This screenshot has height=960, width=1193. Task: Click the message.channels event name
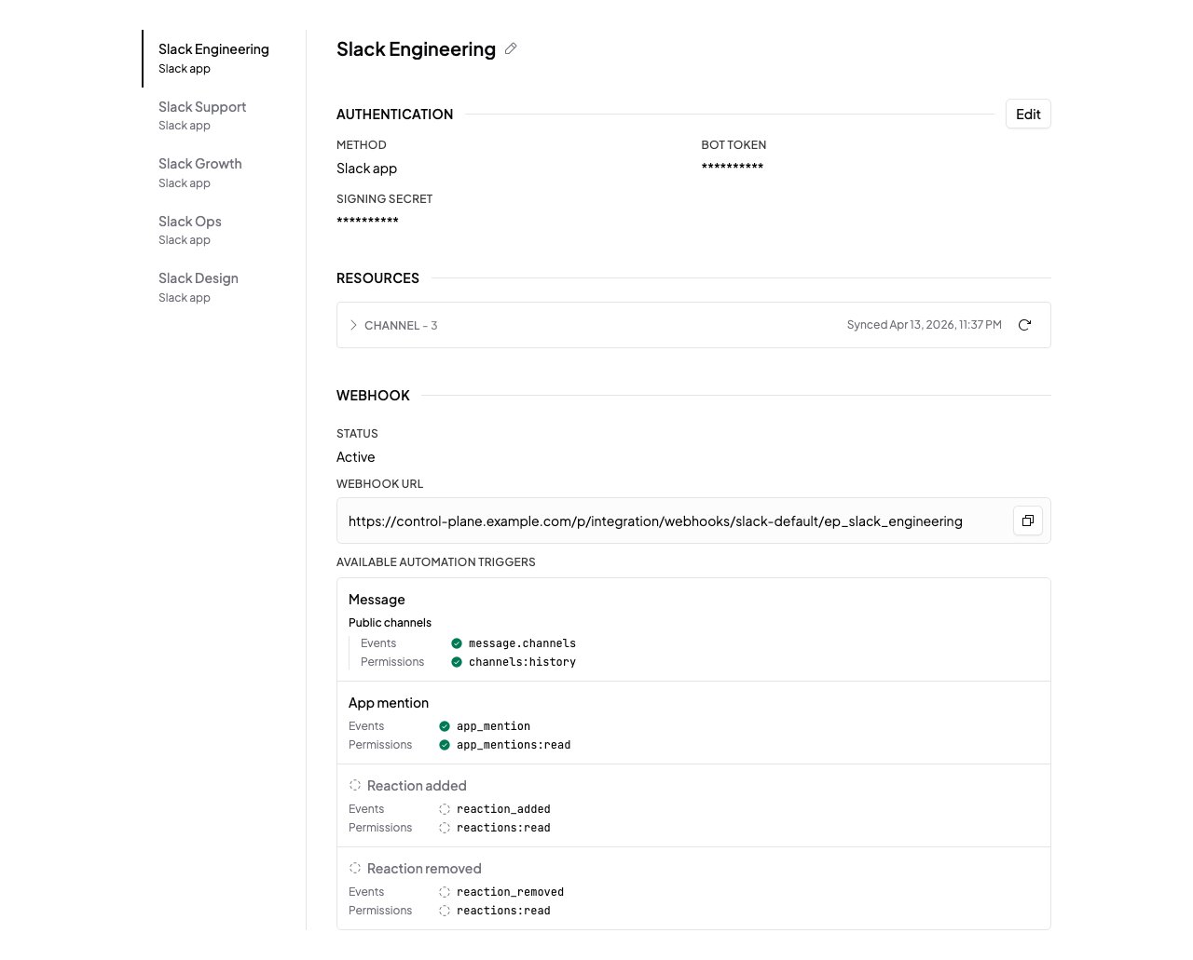[522, 643]
